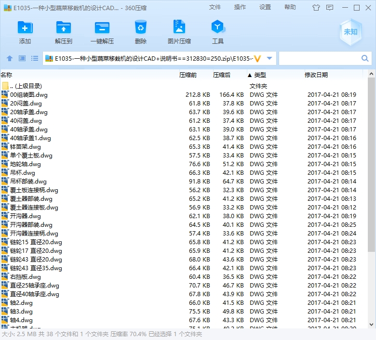Screen dimensions: 376x340
Task: Select the 00组装图.dwg file icon
Action: pyautogui.click(x=5, y=94)
